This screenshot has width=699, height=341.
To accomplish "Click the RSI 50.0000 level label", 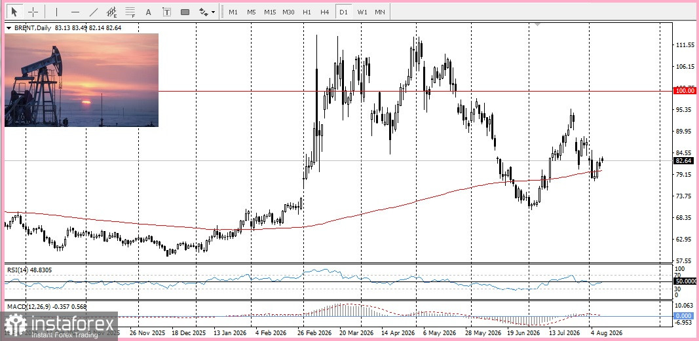I will coord(686,282).
